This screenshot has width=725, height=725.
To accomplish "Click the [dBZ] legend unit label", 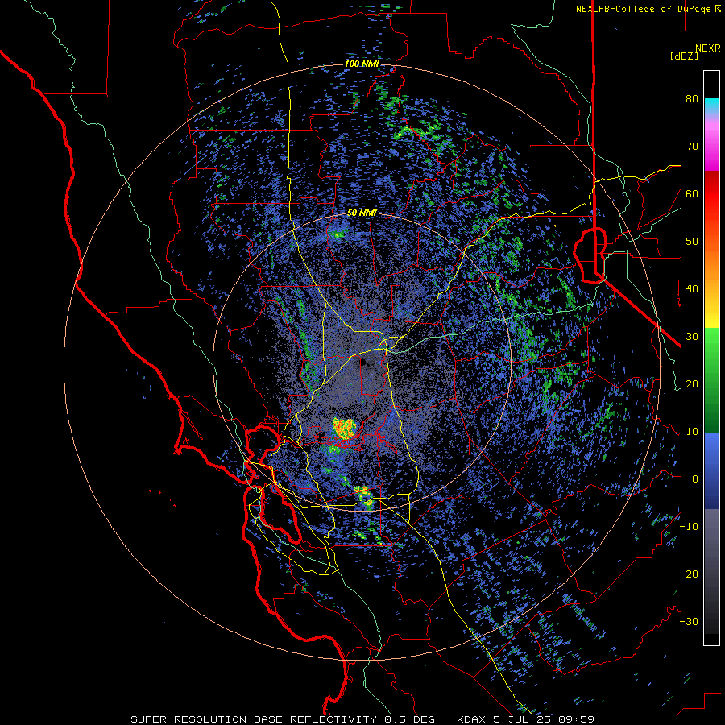I will coord(684,56).
